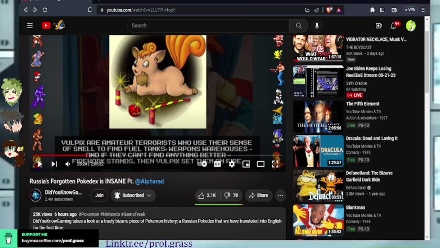The height and width of the screenshot is (248, 440).
Task: Click the page vertical scrollbar
Action: (x=427, y=62)
